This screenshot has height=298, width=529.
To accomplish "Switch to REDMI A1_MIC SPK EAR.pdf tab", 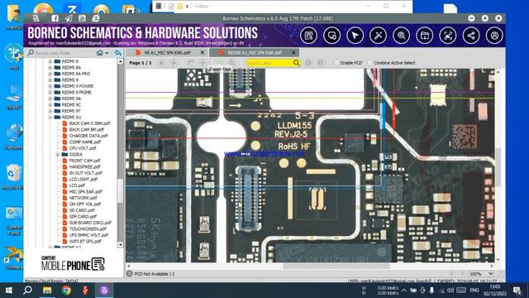I will 254,53.
